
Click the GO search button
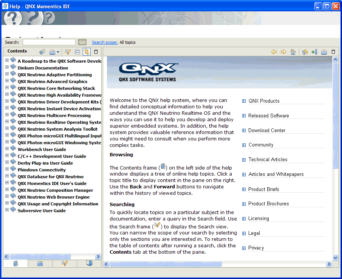pyautogui.click(x=82, y=42)
